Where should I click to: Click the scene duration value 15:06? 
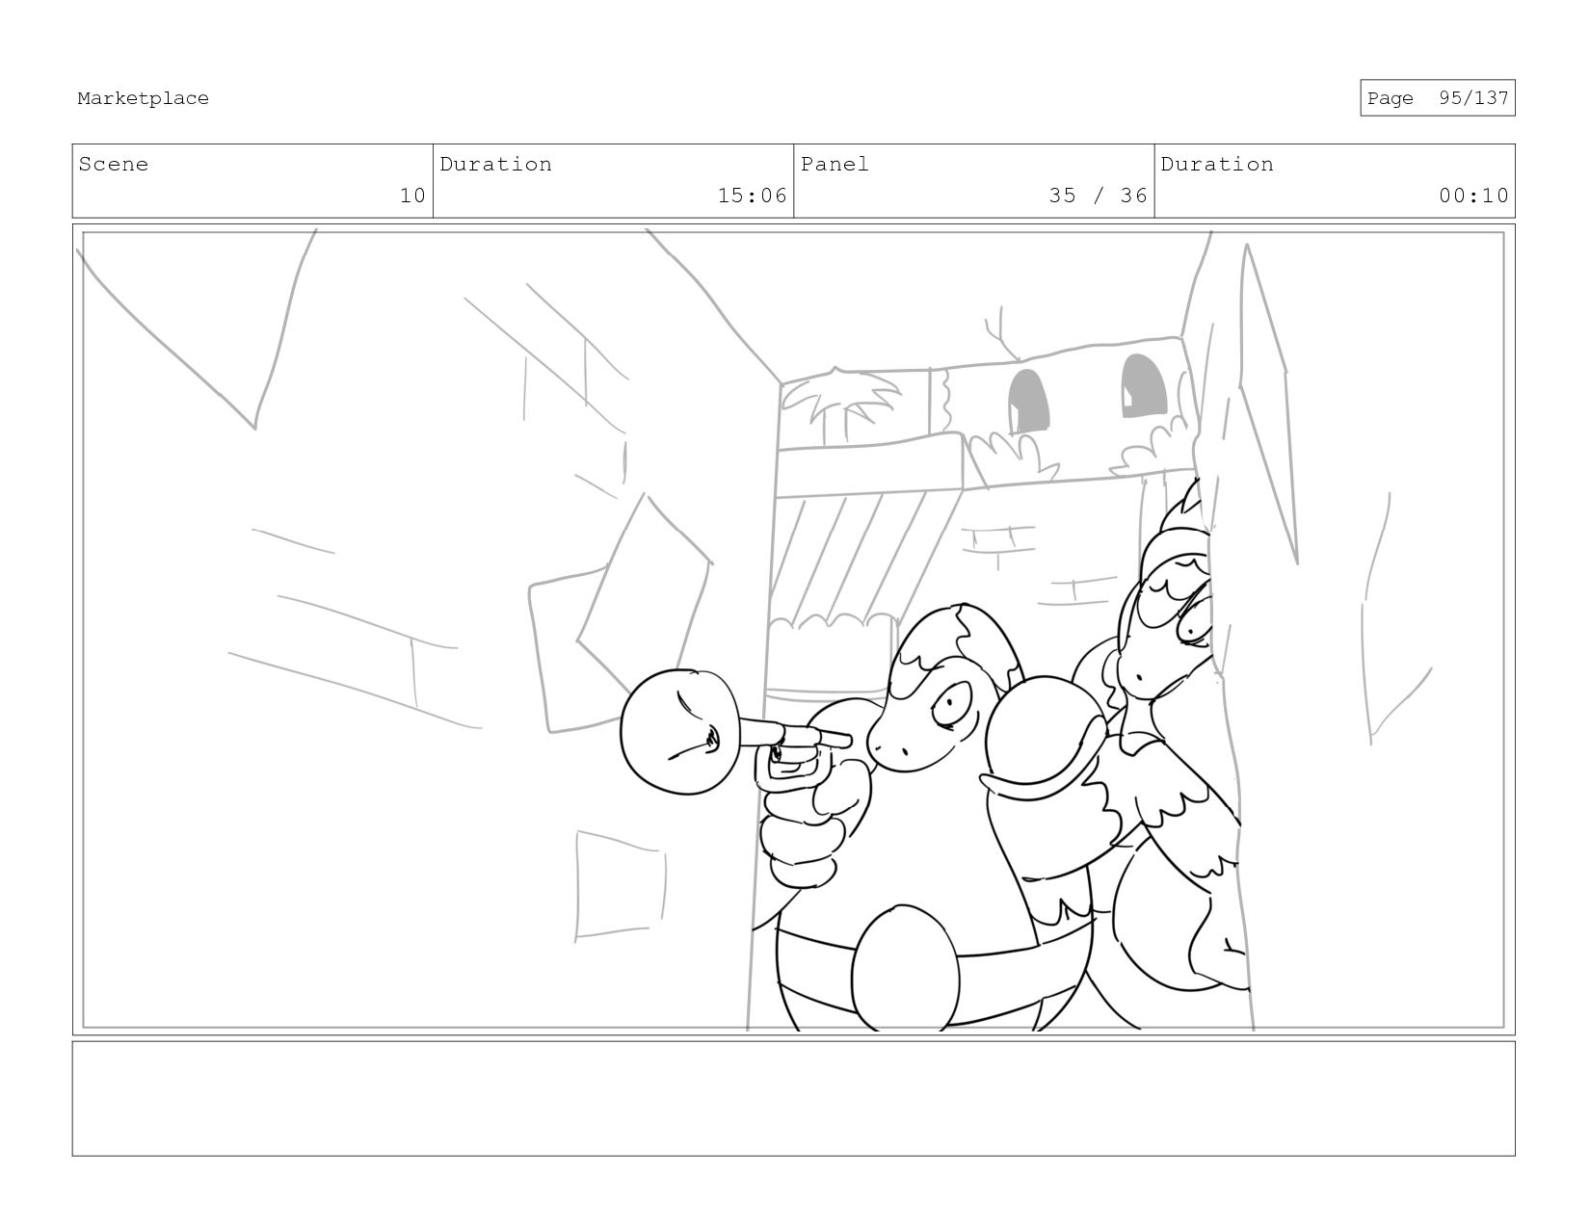(x=752, y=196)
